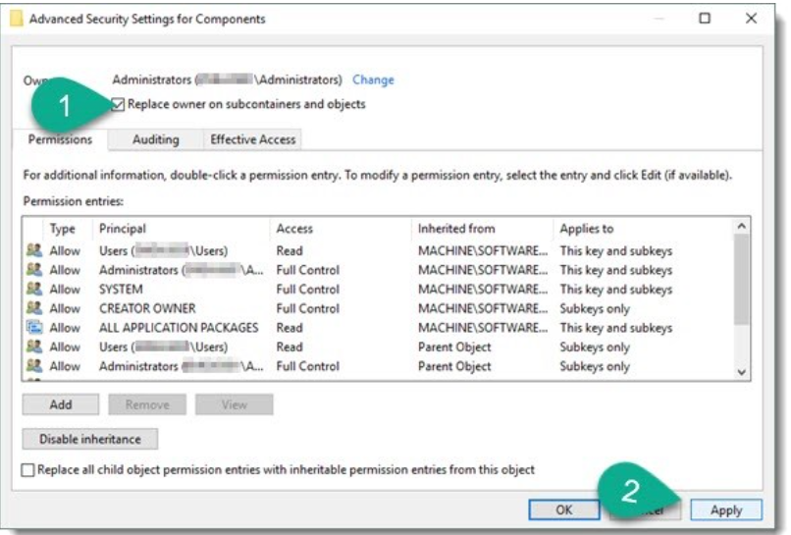Click the icon of the last Administrators entry
The height and width of the screenshot is (535, 791).
(34, 366)
